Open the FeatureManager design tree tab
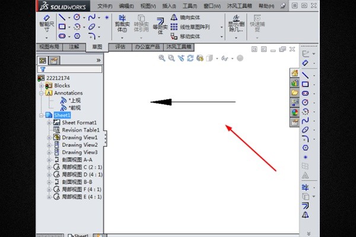Image resolution: width=356 pixels, height=237 pixels. (43, 60)
